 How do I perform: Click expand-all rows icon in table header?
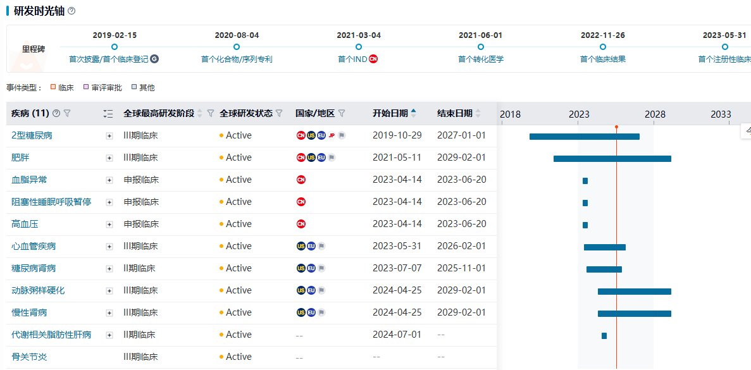click(108, 114)
